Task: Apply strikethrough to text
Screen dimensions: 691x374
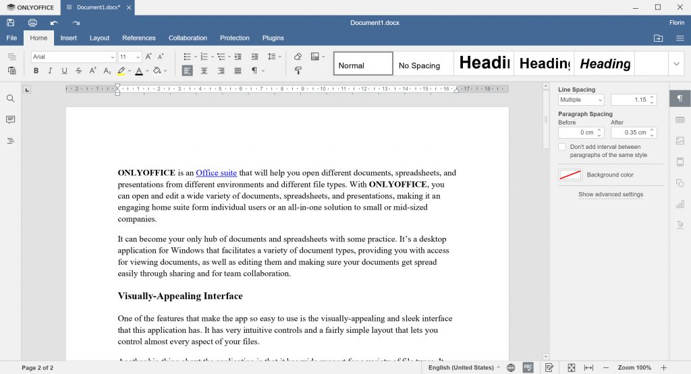Action: (79, 71)
